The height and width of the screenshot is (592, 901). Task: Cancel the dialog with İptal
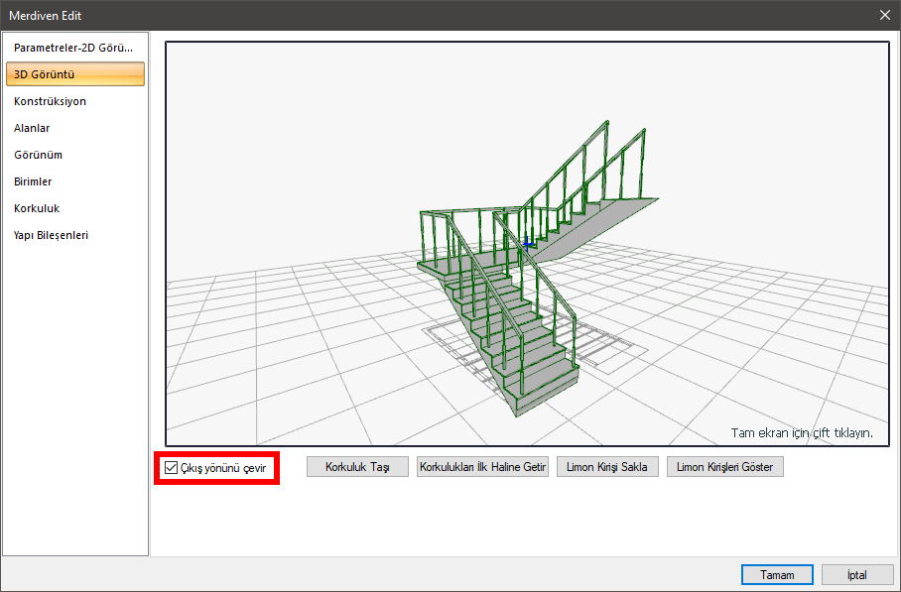click(856, 575)
